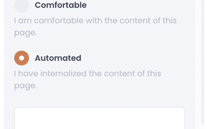This screenshot has width=207, height=129.
Task: Focus the notes input field at bottom
Action: point(100,118)
